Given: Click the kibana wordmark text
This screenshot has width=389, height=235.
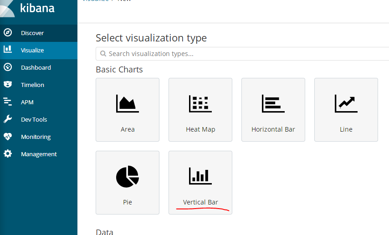Looking at the screenshot, I should point(37,8).
